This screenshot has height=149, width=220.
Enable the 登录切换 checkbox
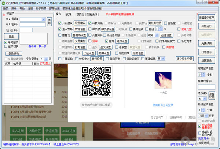tap(5, 46)
